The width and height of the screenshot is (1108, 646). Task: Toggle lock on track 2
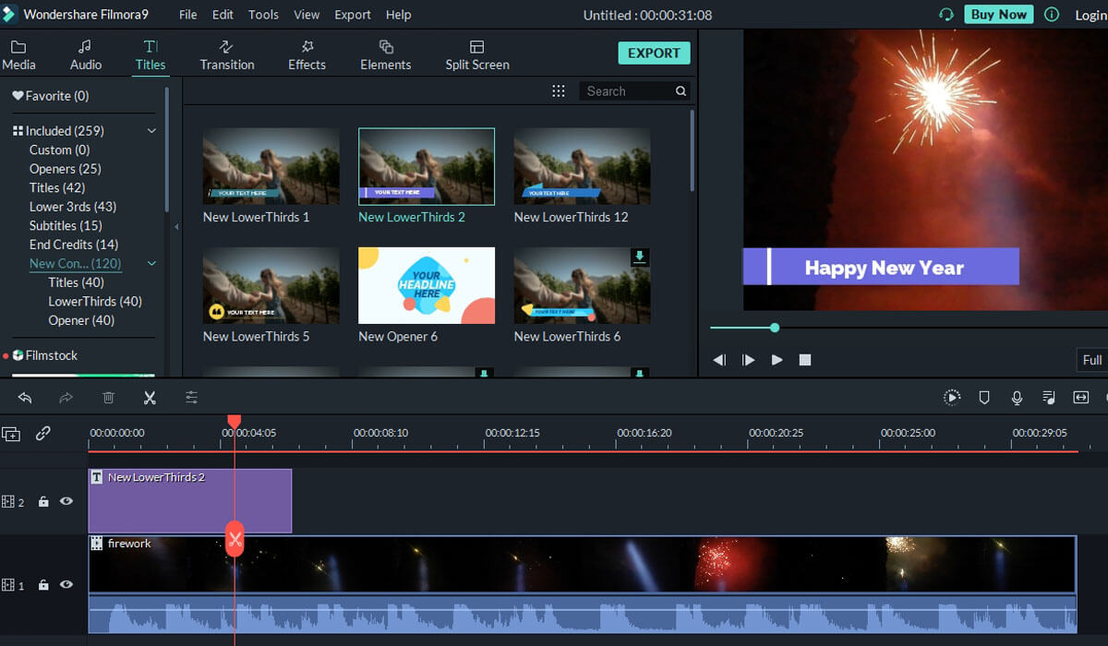[x=43, y=502]
